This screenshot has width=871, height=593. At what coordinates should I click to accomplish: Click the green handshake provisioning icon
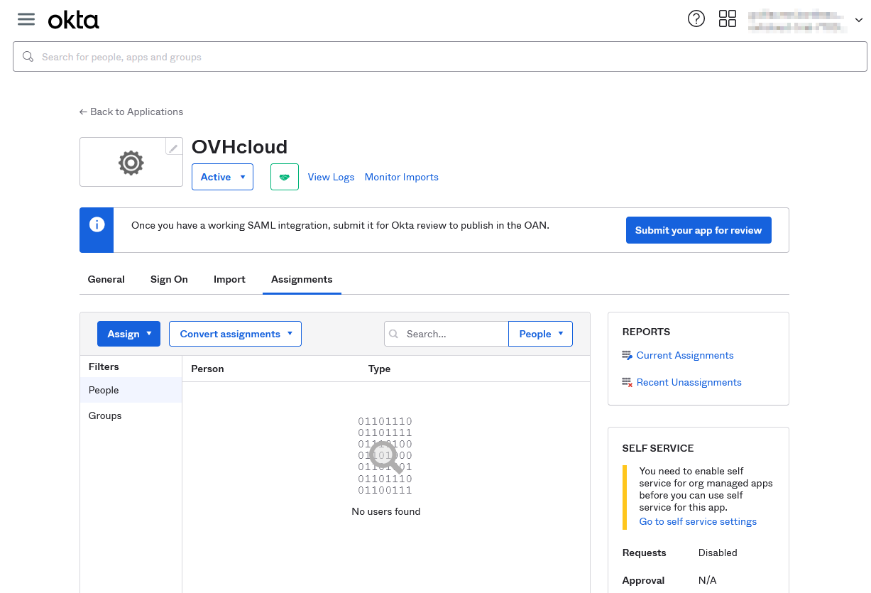click(284, 177)
